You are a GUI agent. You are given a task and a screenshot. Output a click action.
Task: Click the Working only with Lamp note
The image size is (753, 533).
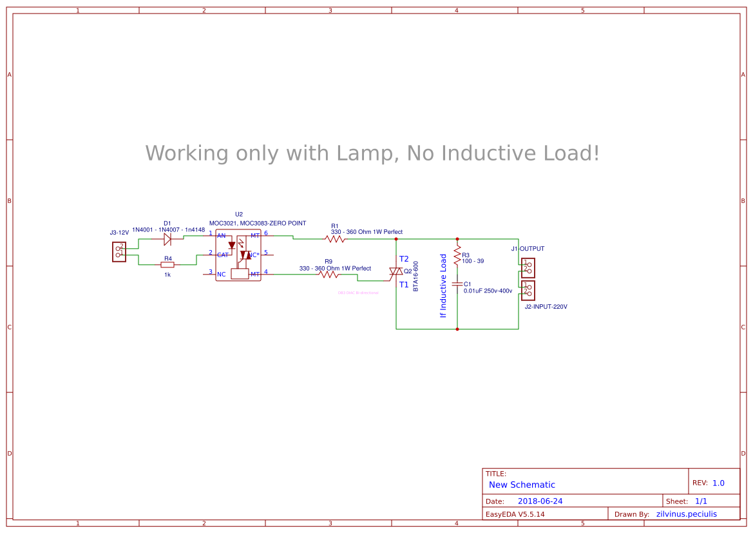372,153
